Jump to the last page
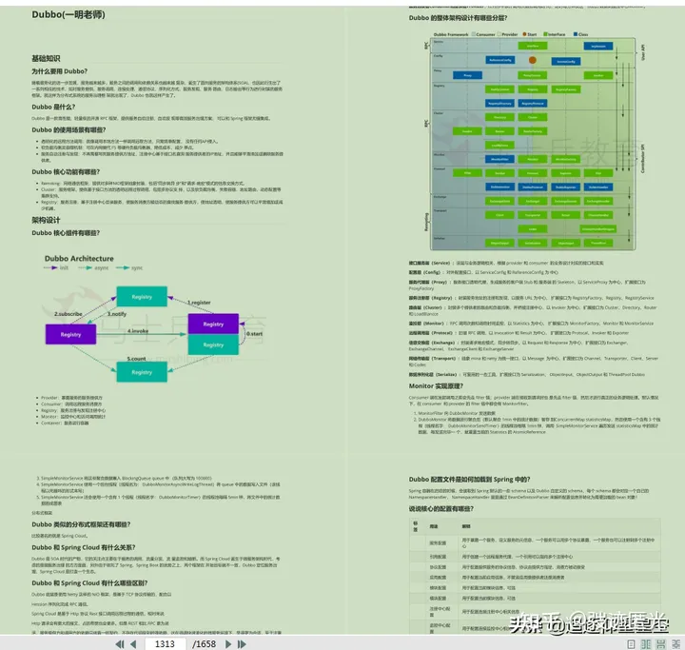Screen dimensions: 685x650 tap(242, 644)
